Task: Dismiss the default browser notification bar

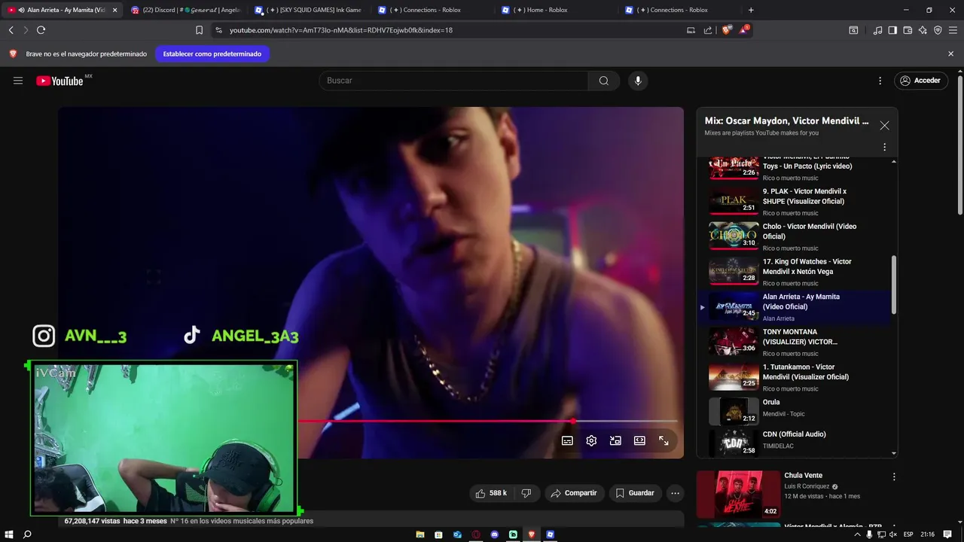Action: coord(950,54)
